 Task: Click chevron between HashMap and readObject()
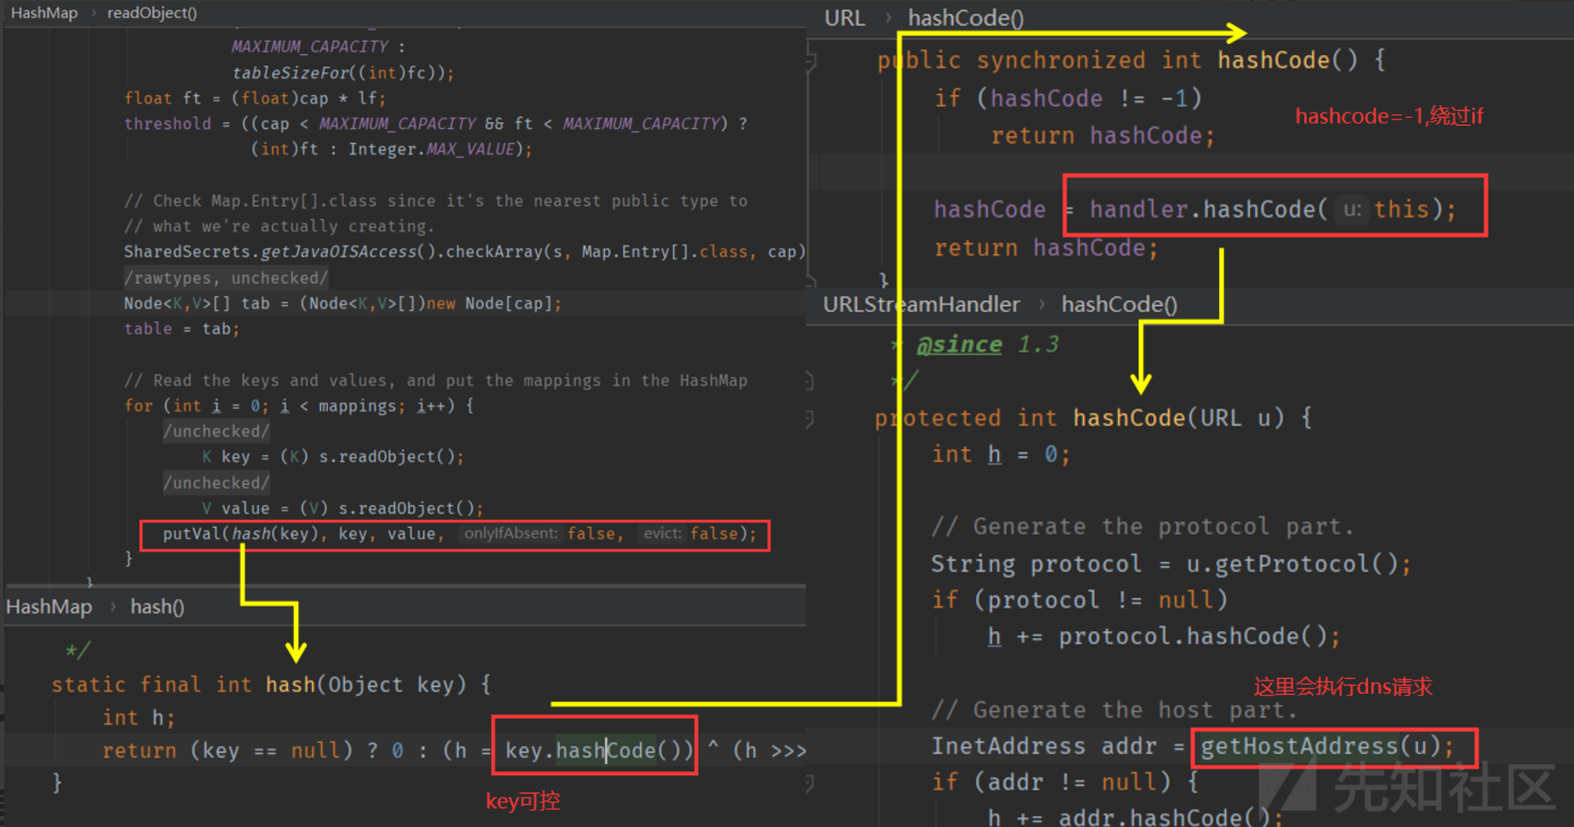point(93,13)
